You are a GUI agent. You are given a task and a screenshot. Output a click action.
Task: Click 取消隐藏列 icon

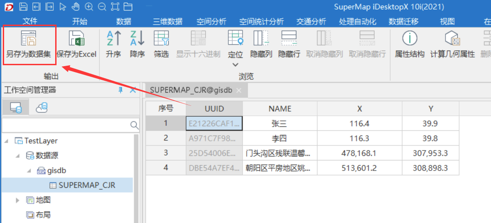[x=324, y=38]
